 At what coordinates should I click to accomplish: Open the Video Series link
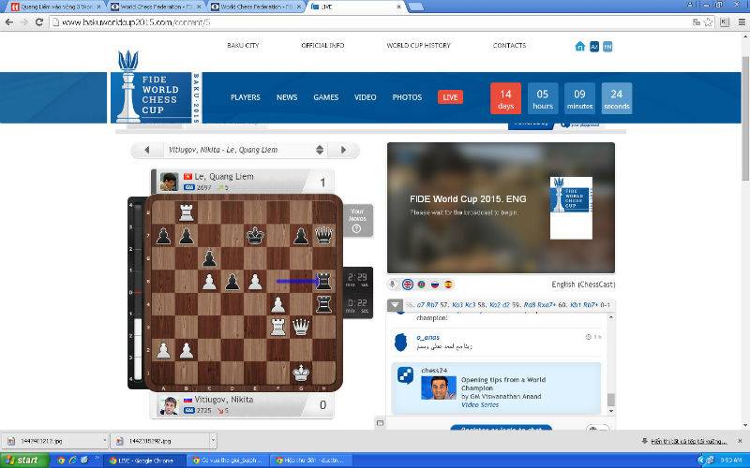(x=480, y=404)
